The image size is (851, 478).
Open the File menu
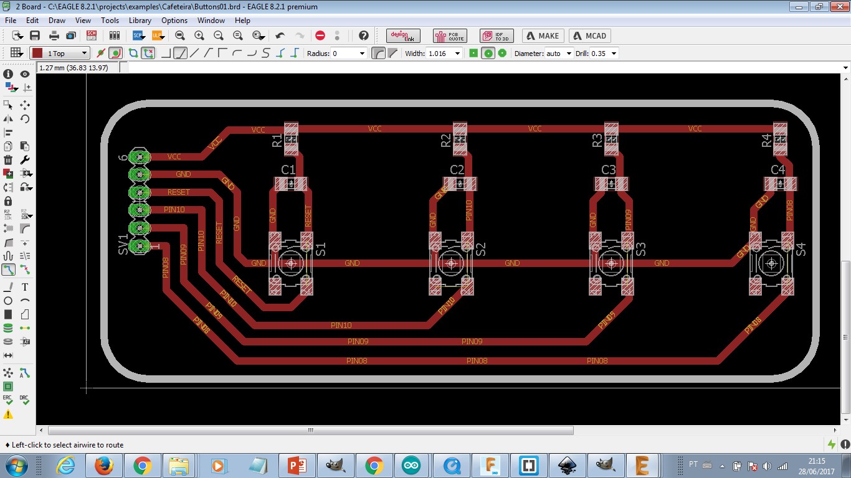coord(10,21)
